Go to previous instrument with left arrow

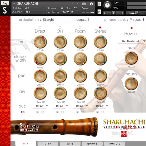73,4
